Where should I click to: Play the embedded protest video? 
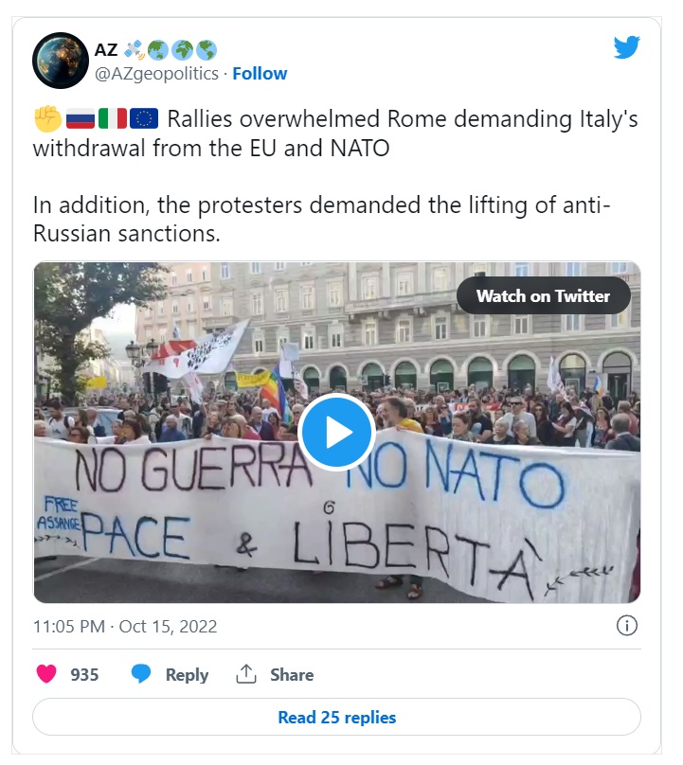pos(336,433)
